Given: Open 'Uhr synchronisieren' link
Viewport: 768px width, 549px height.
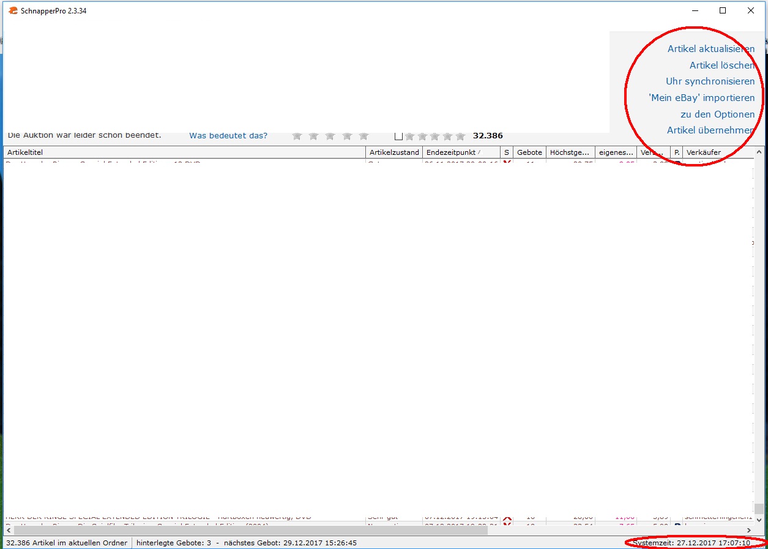Looking at the screenshot, I should tap(710, 81).
